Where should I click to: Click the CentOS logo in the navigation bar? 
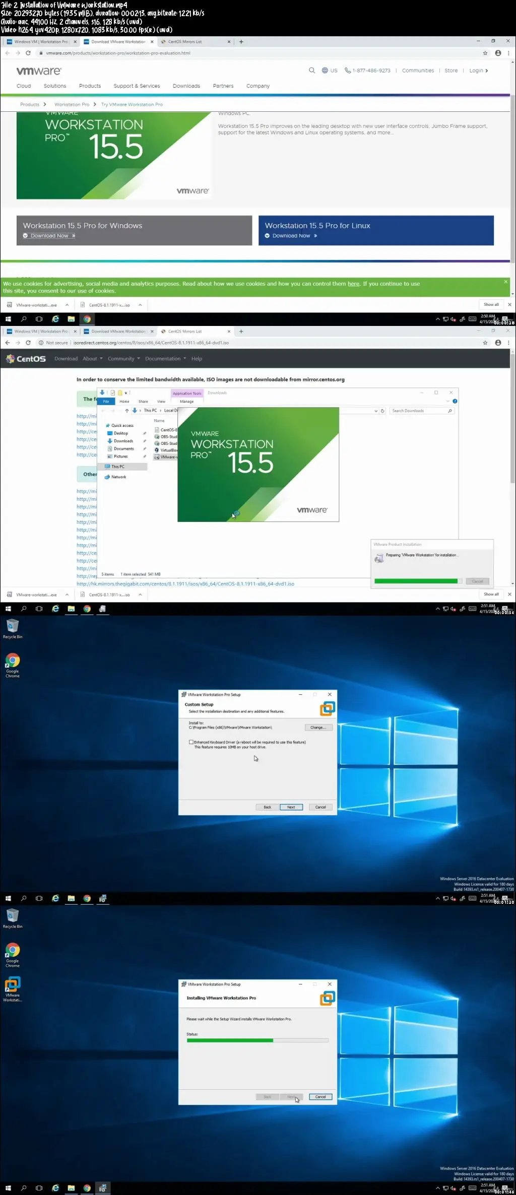(x=26, y=359)
